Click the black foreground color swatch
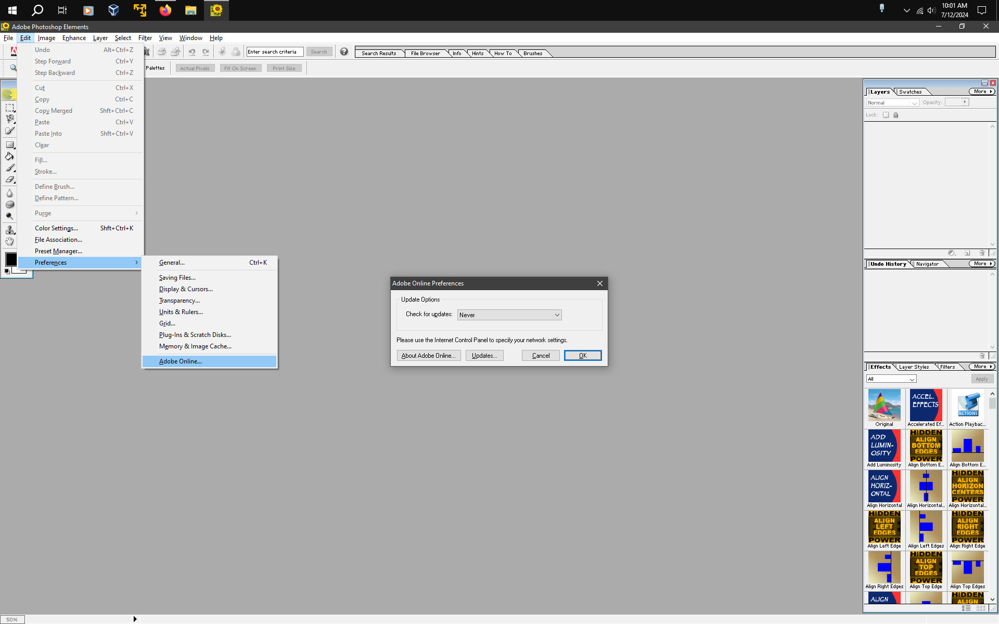This screenshot has width=999, height=624. coord(11,258)
